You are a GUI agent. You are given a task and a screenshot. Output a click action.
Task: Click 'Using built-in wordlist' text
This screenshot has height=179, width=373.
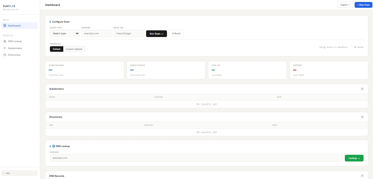333,47
